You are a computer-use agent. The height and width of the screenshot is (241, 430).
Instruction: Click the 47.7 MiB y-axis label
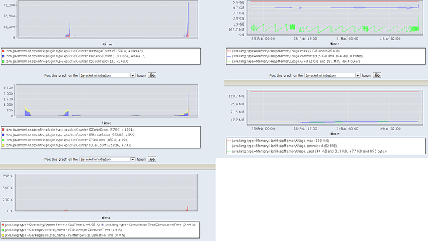pos(237,120)
